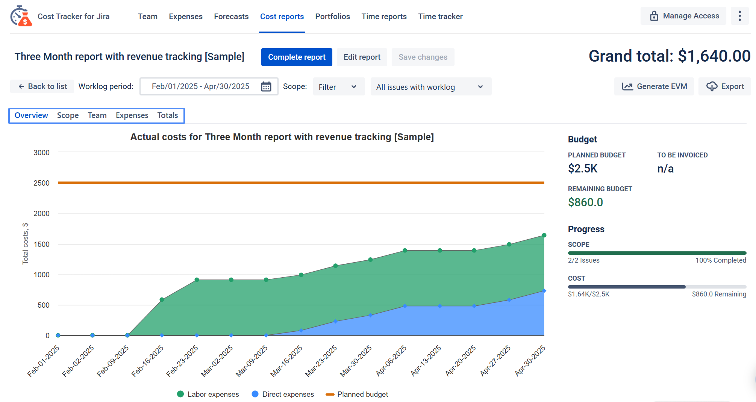
Task: Click the Cost Tracker stopwatch logo
Action: [21, 16]
